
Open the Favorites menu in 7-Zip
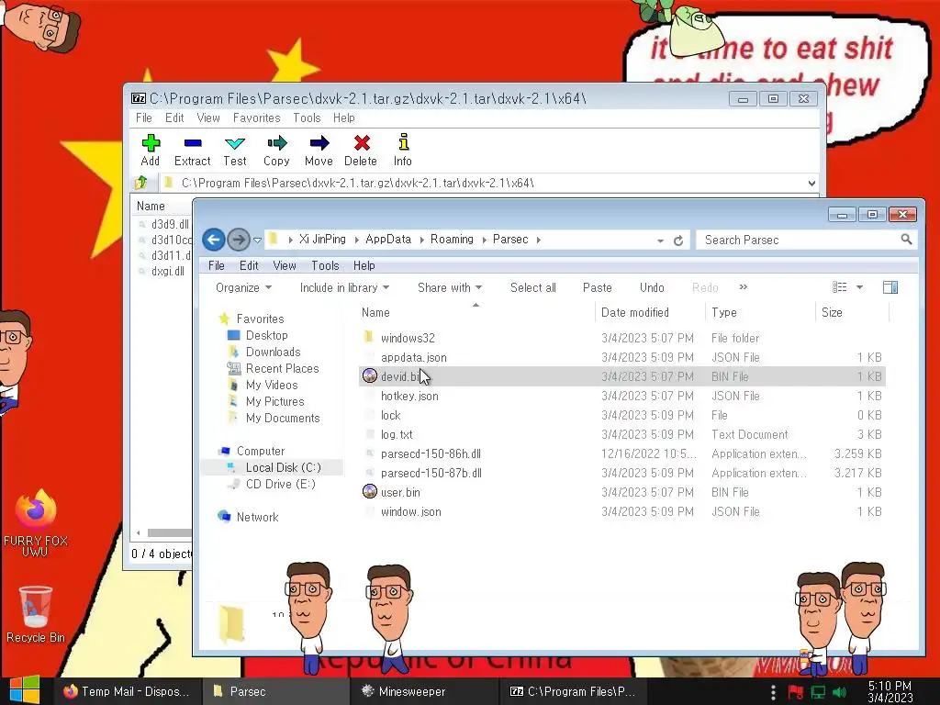point(257,117)
